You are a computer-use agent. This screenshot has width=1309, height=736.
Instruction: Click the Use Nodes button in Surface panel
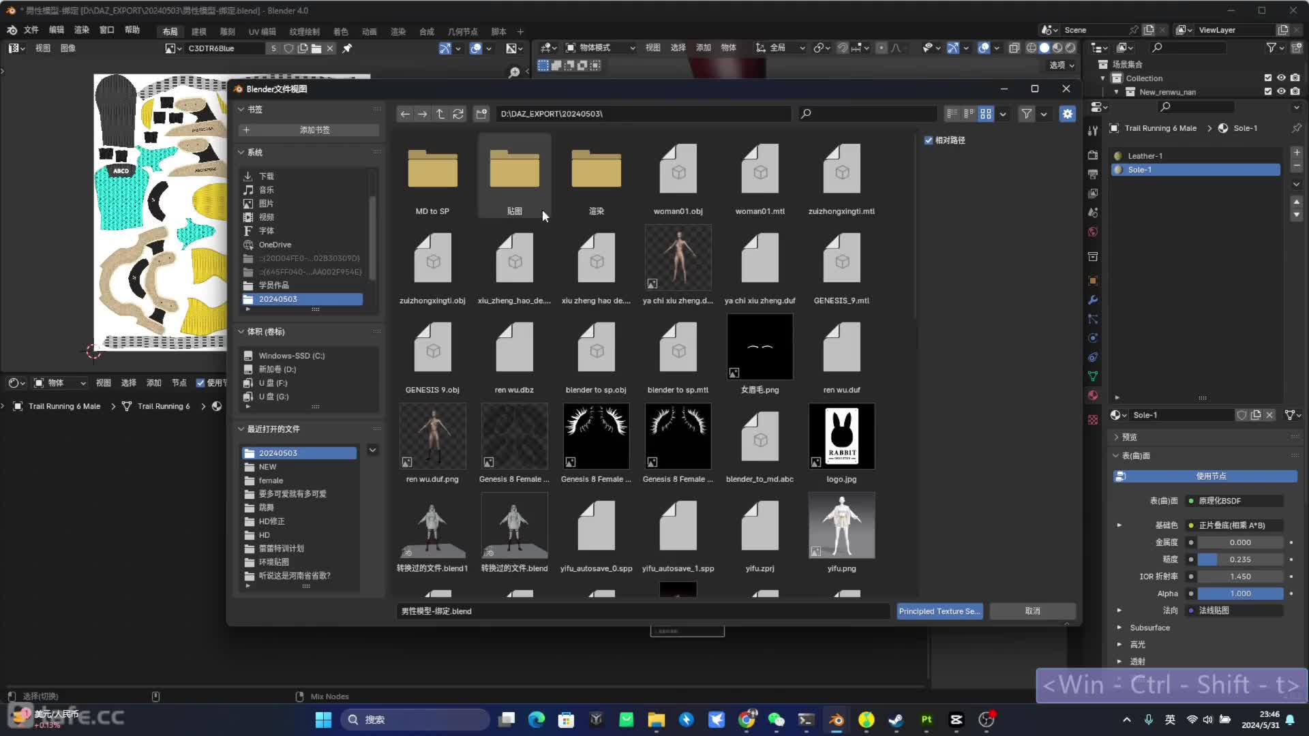click(1205, 476)
